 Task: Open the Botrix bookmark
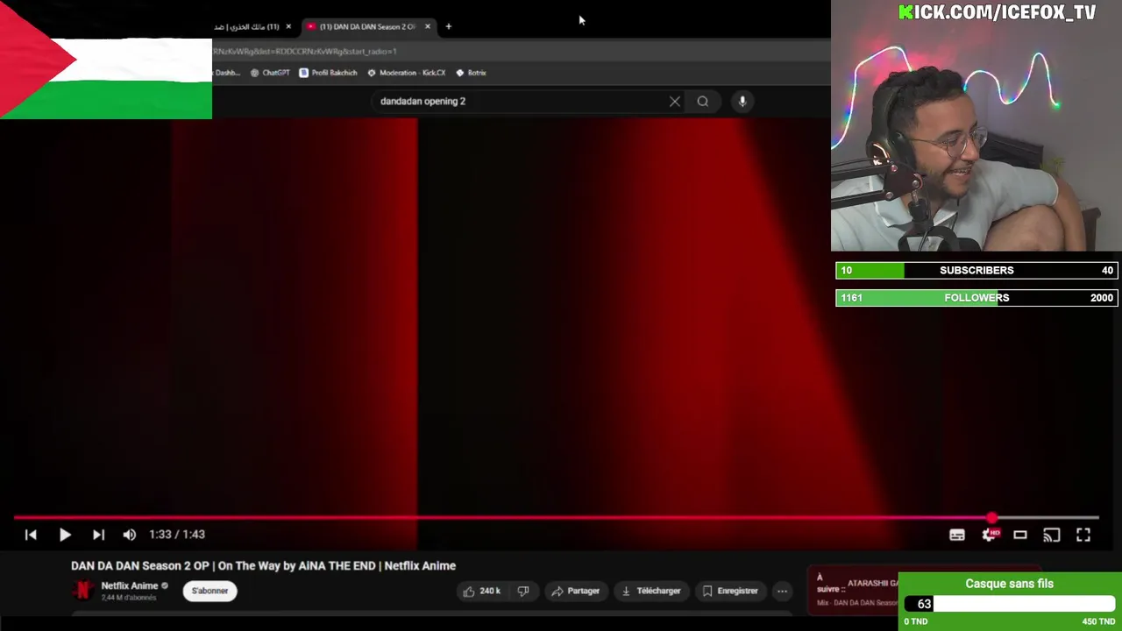pyautogui.click(x=471, y=73)
